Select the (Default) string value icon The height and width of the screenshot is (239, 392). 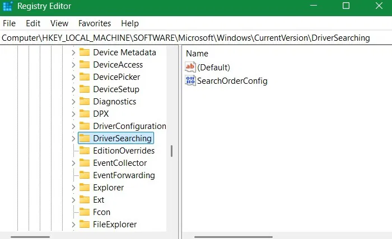(x=190, y=67)
